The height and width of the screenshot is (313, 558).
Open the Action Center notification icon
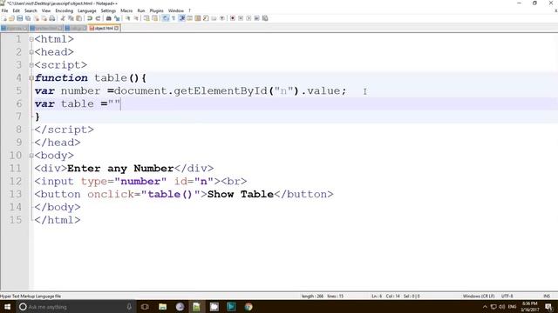(548, 307)
